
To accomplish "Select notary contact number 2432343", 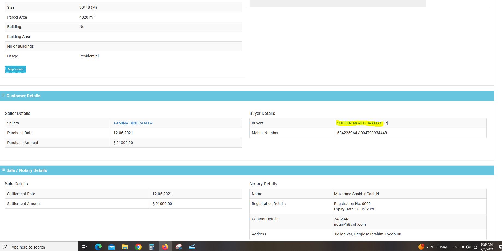I will coord(342,219).
